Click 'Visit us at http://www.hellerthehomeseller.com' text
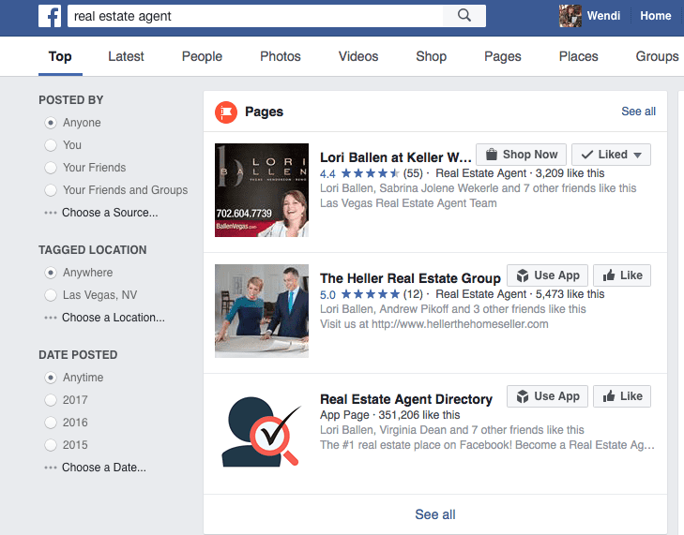The width and height of the screenshot is (684, 535). click(x=434, y=324)
